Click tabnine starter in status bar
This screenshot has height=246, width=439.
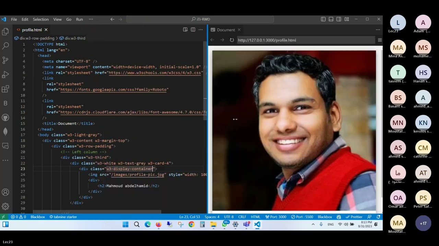(63, 217)
